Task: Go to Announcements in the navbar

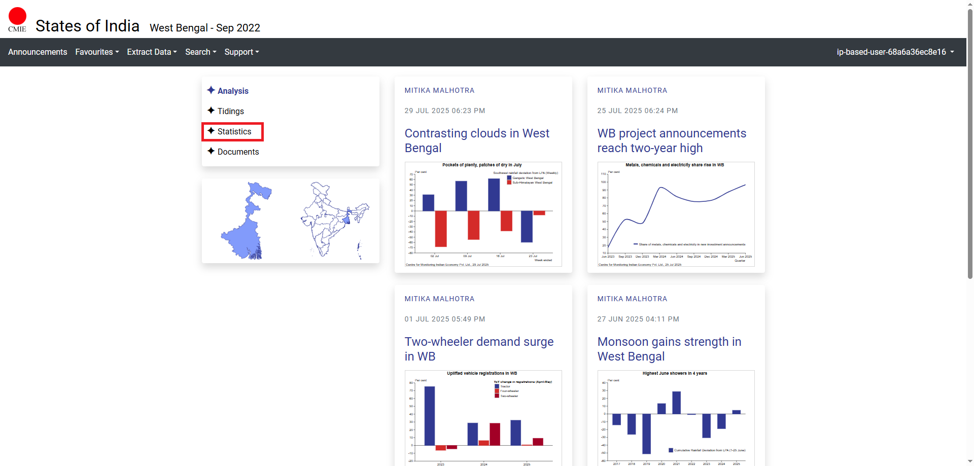Action: tap(38, 52)
